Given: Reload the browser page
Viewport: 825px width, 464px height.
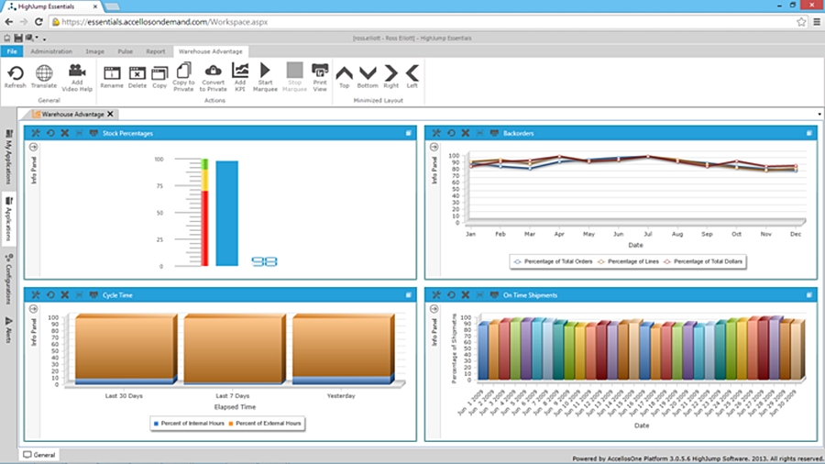Looking at the screenshot, I should point(38,22).
